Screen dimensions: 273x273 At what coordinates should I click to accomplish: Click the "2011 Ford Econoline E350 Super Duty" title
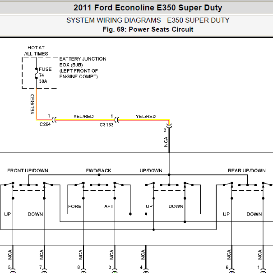(x=148, y=8)
